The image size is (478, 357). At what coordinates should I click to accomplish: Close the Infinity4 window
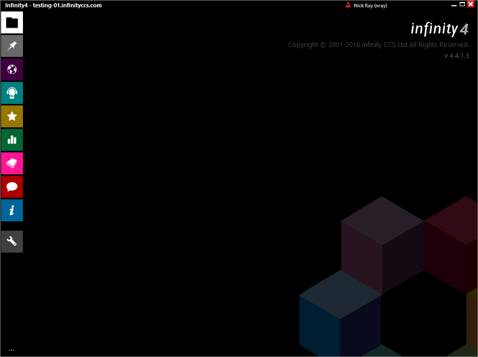[471, 4]
